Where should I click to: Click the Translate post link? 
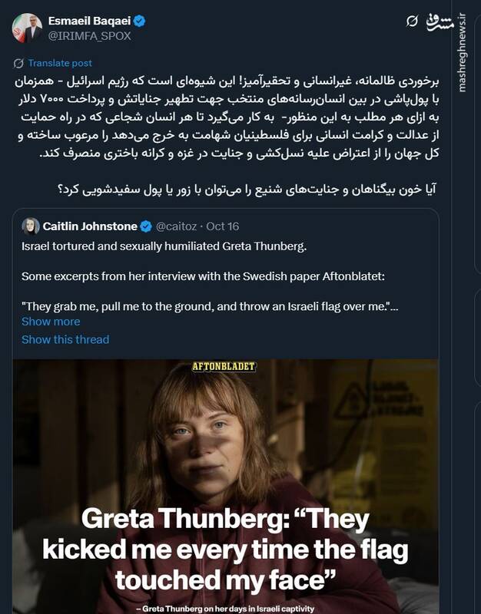pos(60,63)
